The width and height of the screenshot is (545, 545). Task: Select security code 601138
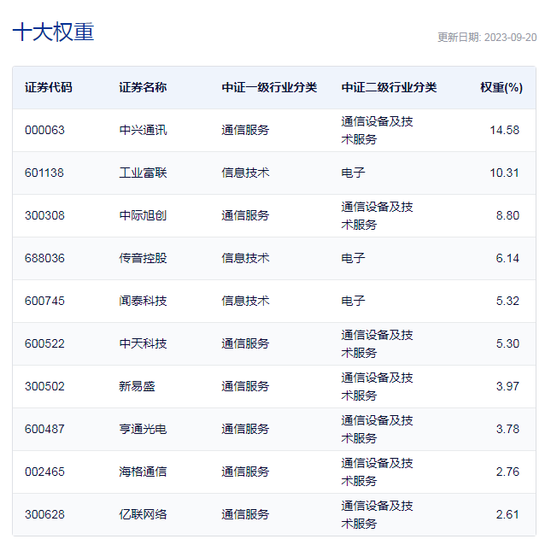point(44,173)
